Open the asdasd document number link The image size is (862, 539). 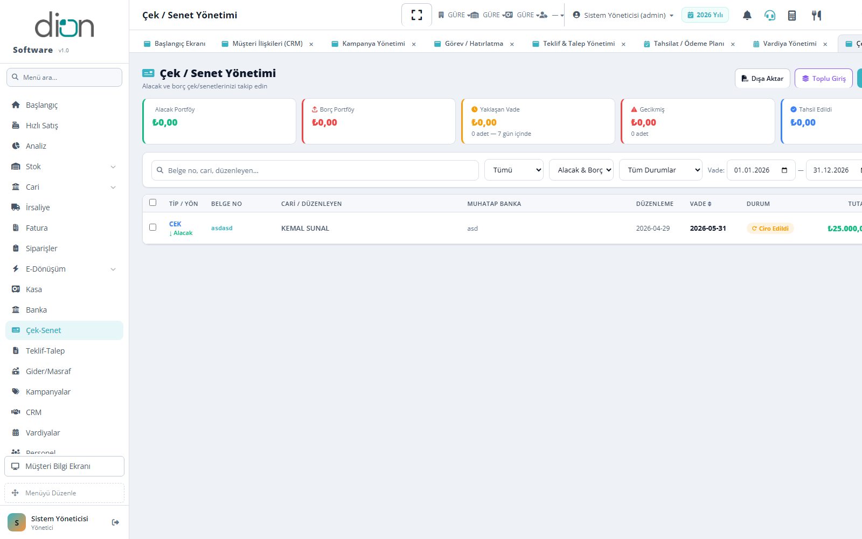222,228
